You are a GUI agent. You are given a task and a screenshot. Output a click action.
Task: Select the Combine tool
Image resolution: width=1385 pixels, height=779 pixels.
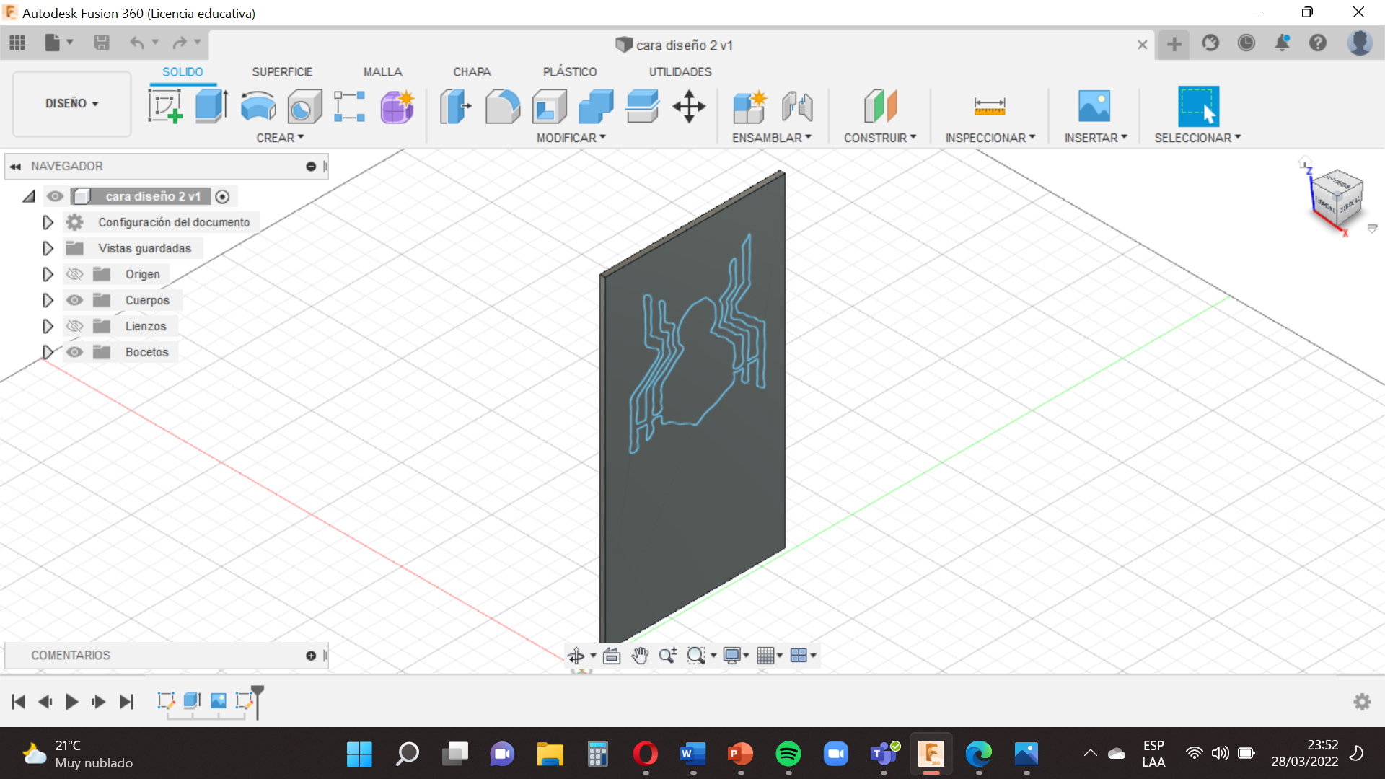[x=596, y=107]
